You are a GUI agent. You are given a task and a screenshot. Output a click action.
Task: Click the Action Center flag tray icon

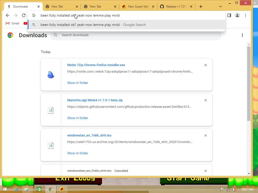pyautogui.click(x=222, y=189)
